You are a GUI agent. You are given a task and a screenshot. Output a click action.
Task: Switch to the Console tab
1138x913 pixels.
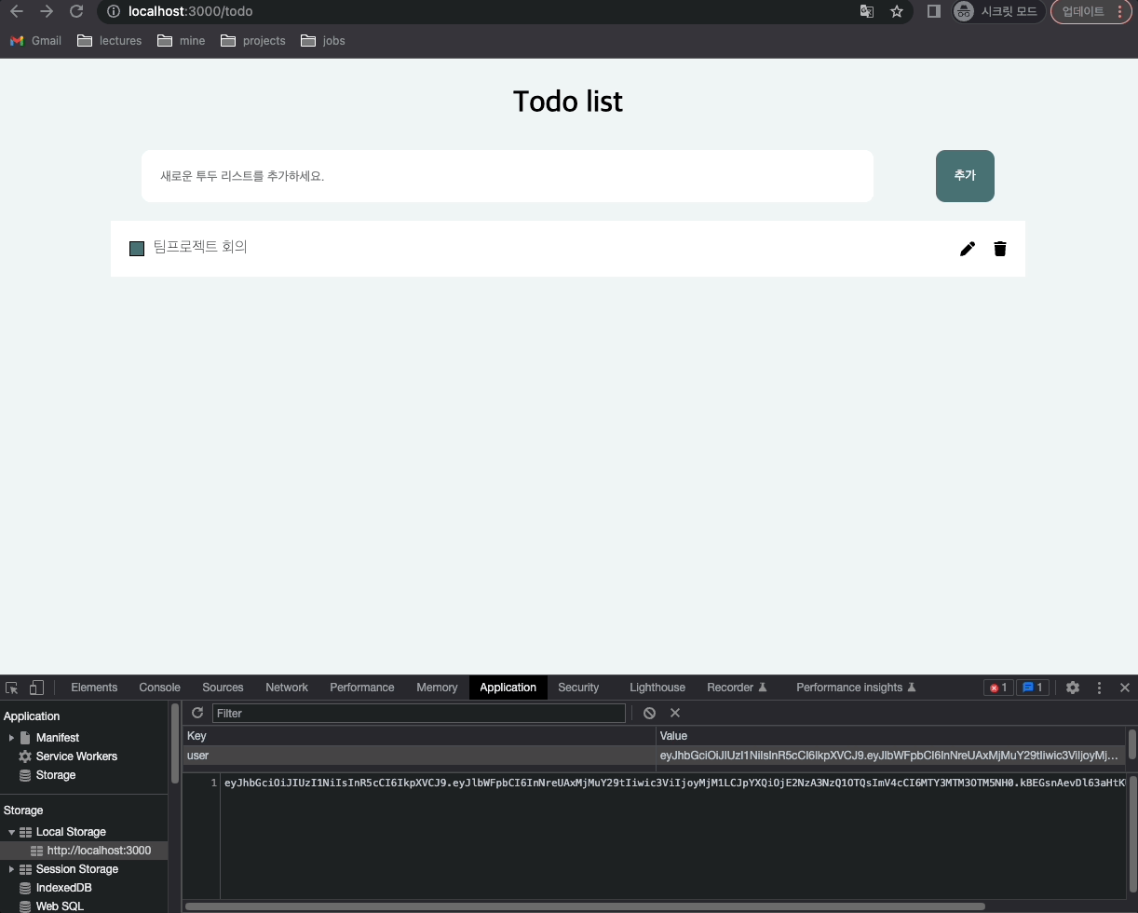click(158, 688)
